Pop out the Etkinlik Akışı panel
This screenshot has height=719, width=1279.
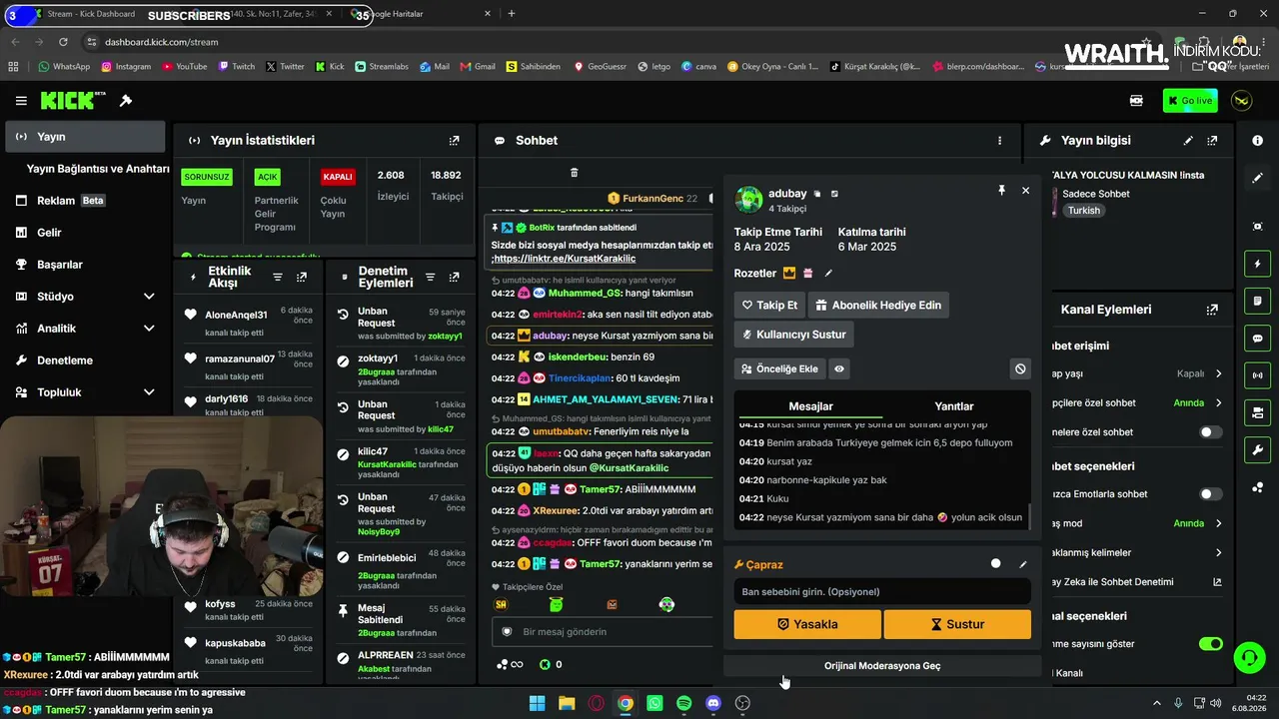tap(302, 277)
